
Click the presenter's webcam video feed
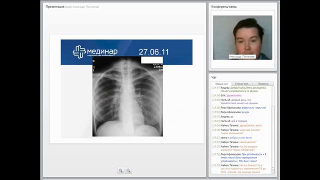click(x=242, y=37)
